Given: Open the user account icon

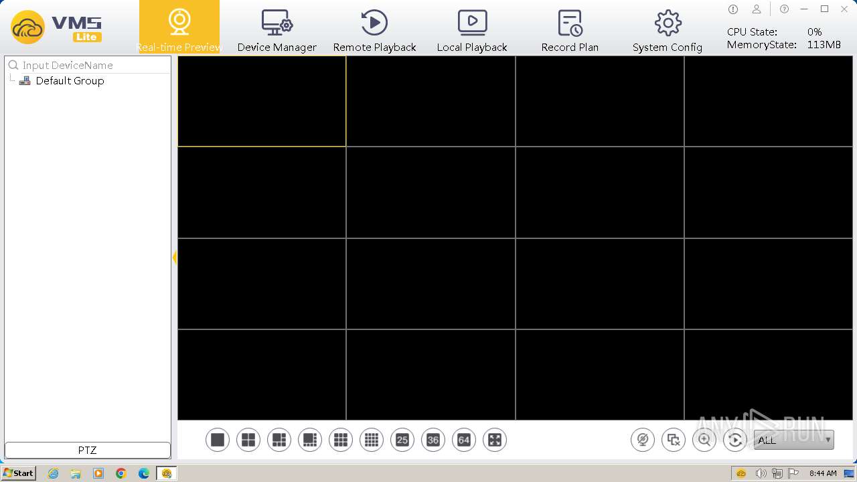Looking at the screenshot, I should (x=757, y=9).
